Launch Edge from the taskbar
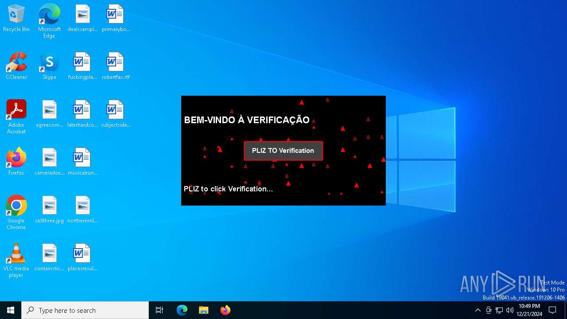567x319 pixels. [x=182, y=310]
